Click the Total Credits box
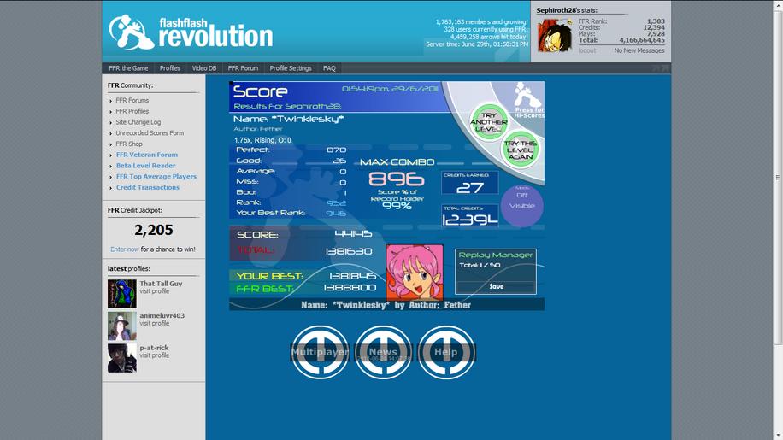The height and width of the screenshot is (440, 783). point(470,216)
